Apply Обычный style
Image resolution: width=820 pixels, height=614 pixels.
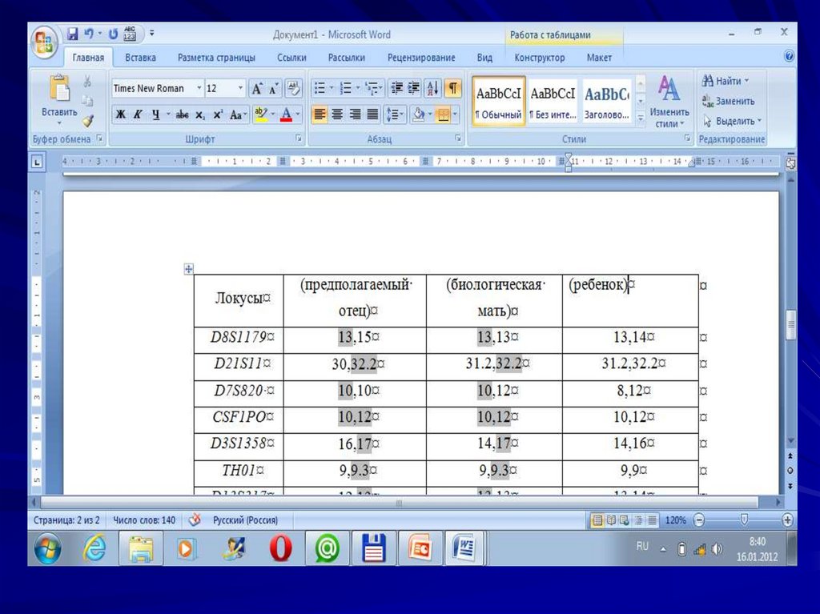pyautogui.click(x=498, y=102)
